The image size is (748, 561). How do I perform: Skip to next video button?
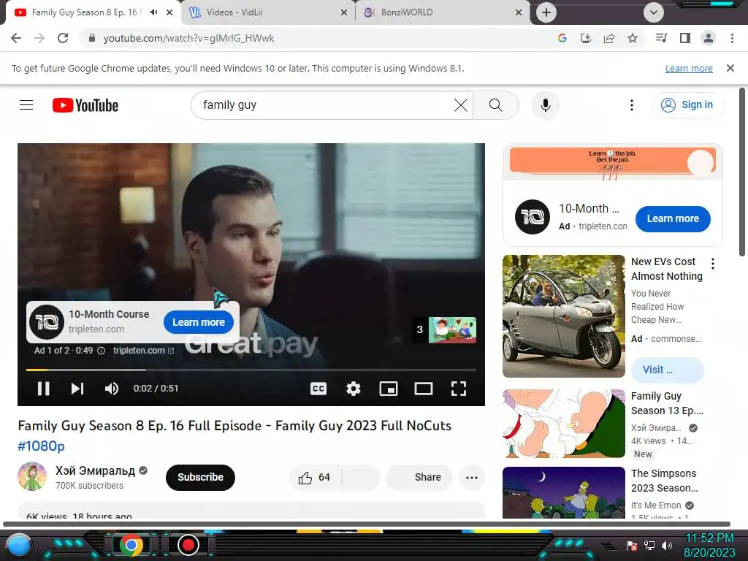[x=77, y=389]
